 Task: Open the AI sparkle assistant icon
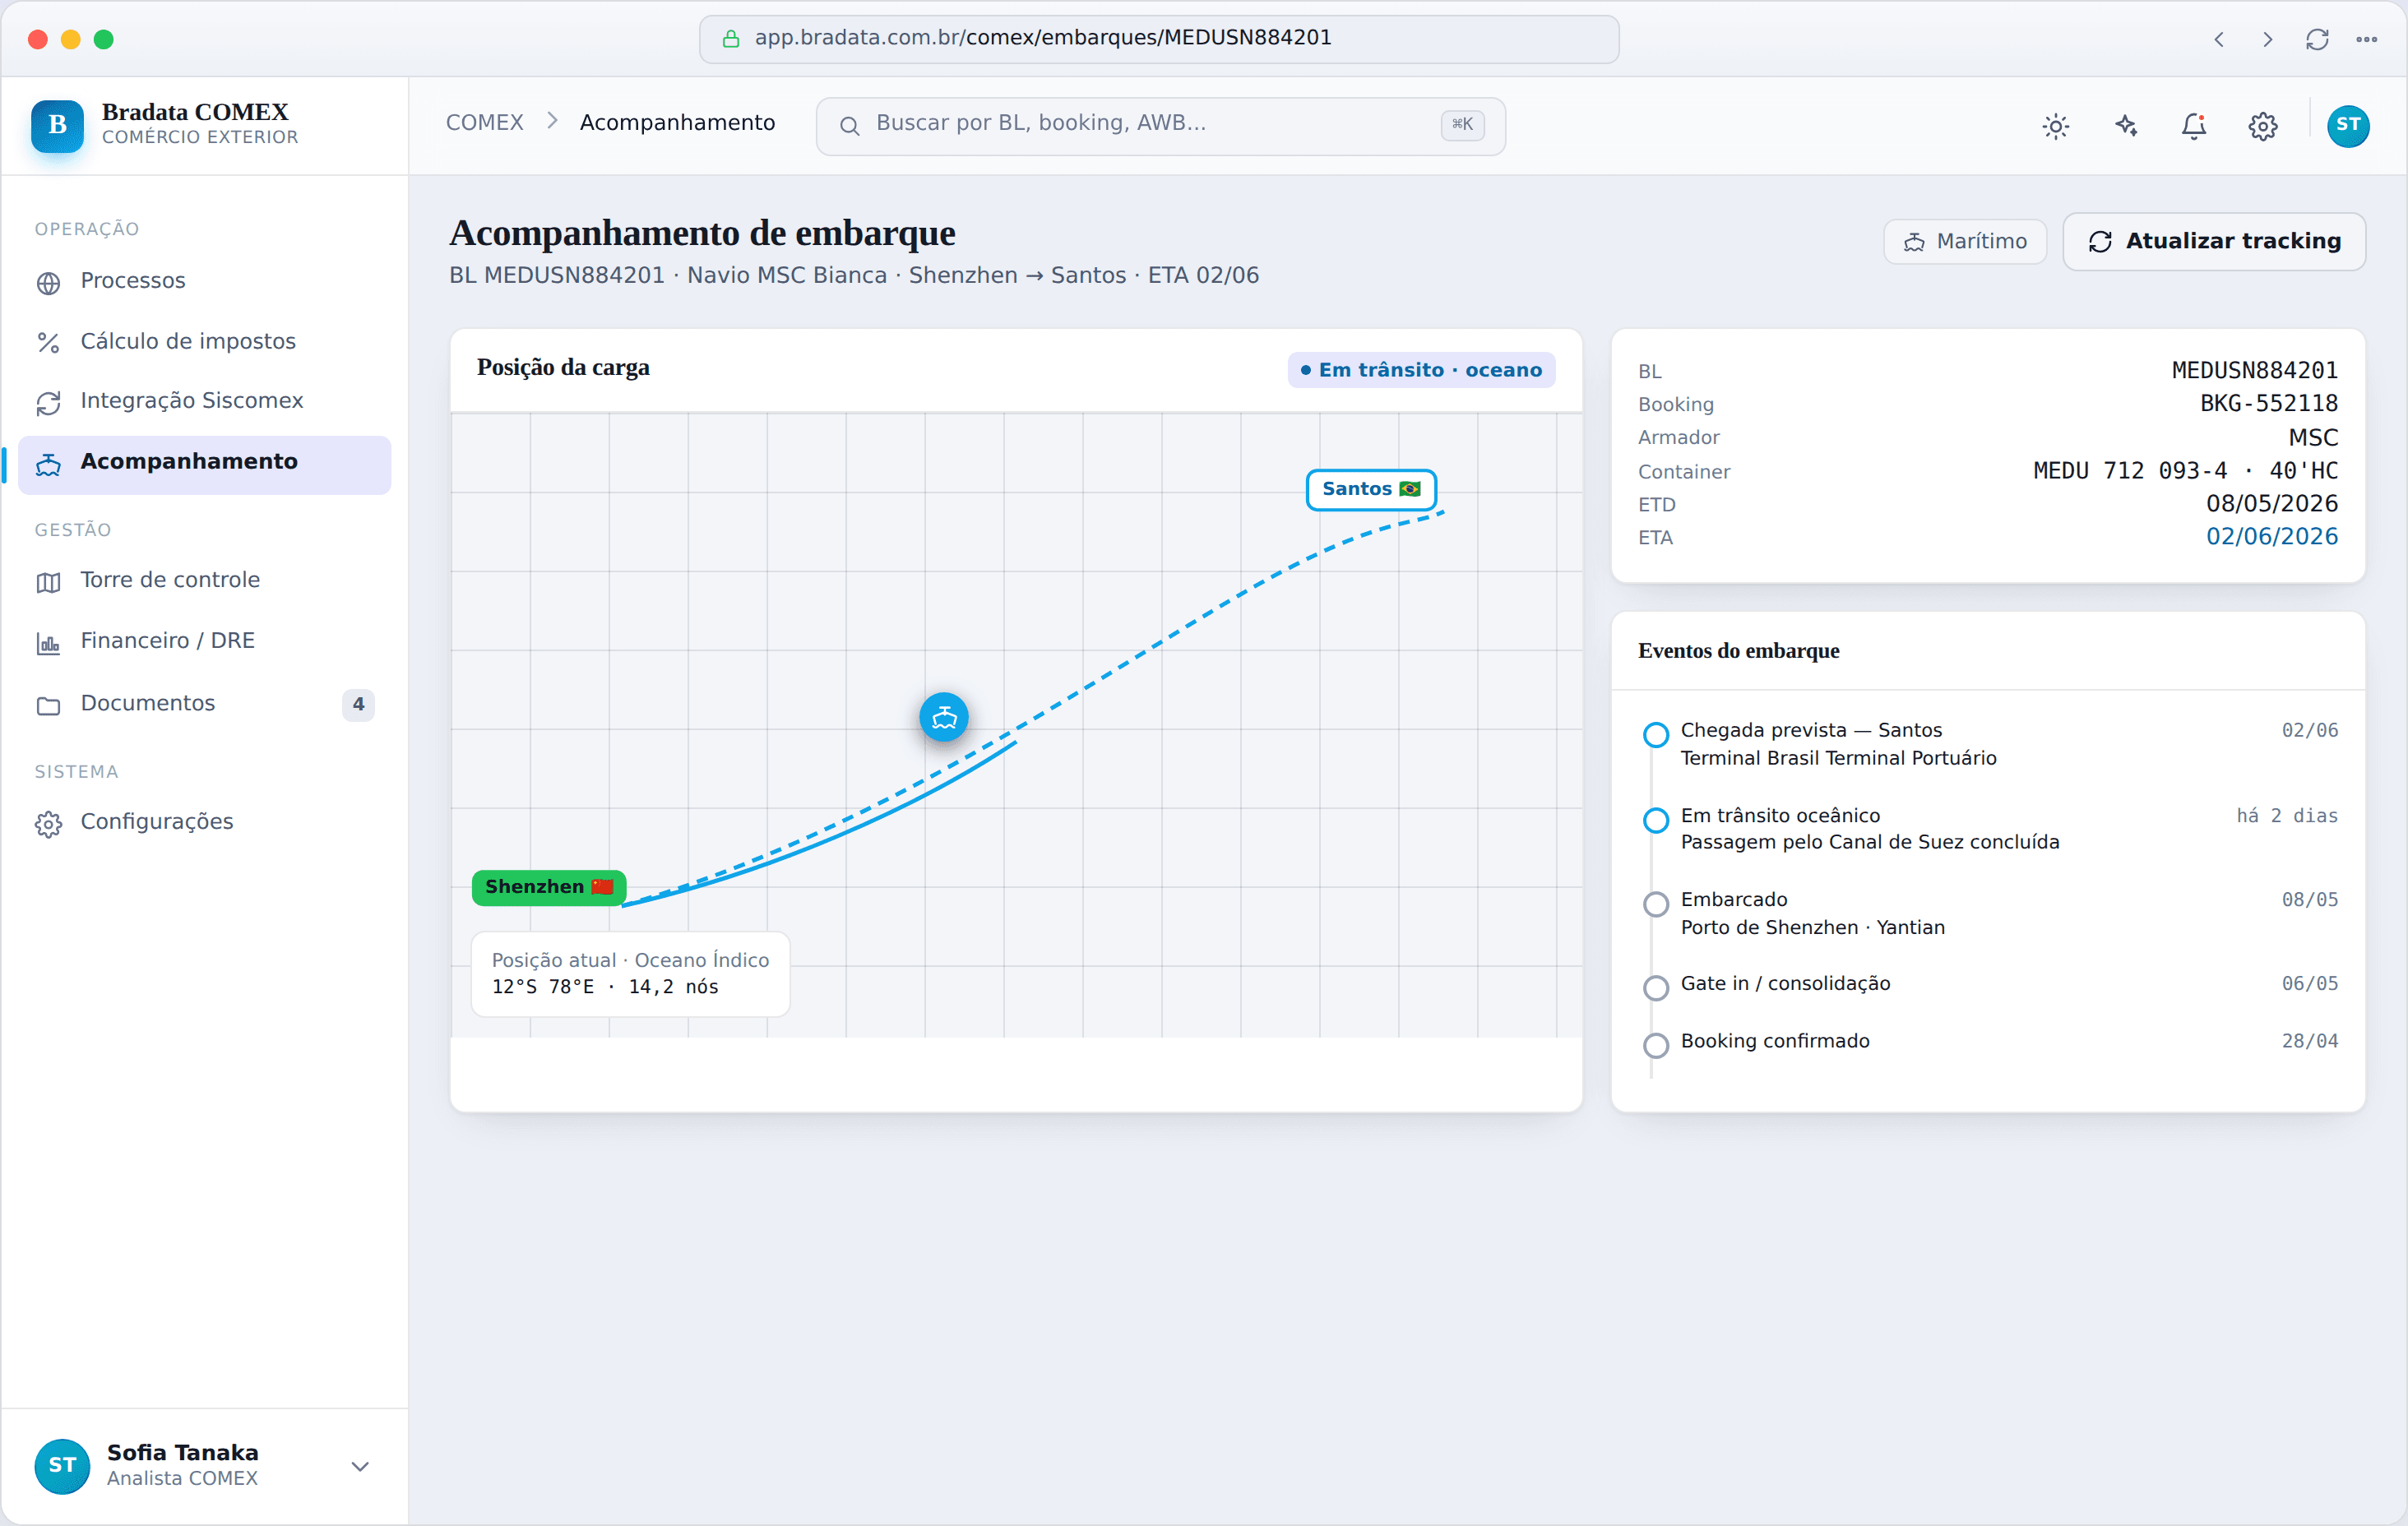[x=2125, y=126]
